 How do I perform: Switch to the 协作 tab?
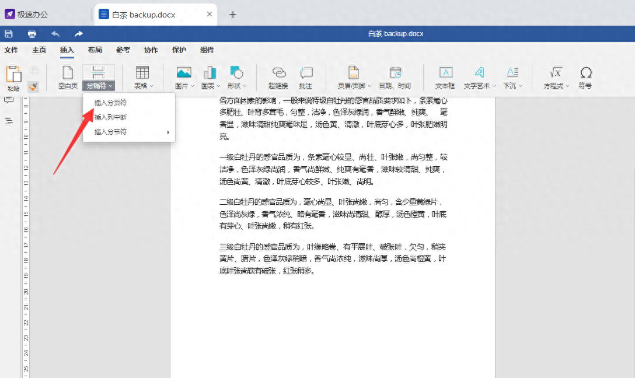point(151,50)
